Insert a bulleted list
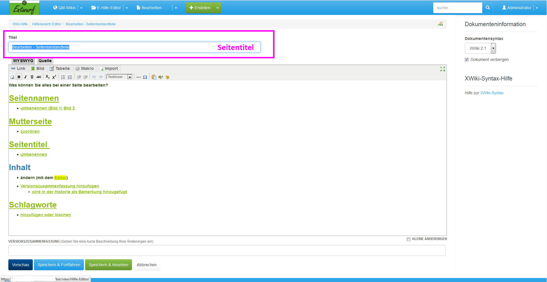Image resolution: width=547 pixels, height=282 pixels. pyautogui.click(x=63, y=77)
